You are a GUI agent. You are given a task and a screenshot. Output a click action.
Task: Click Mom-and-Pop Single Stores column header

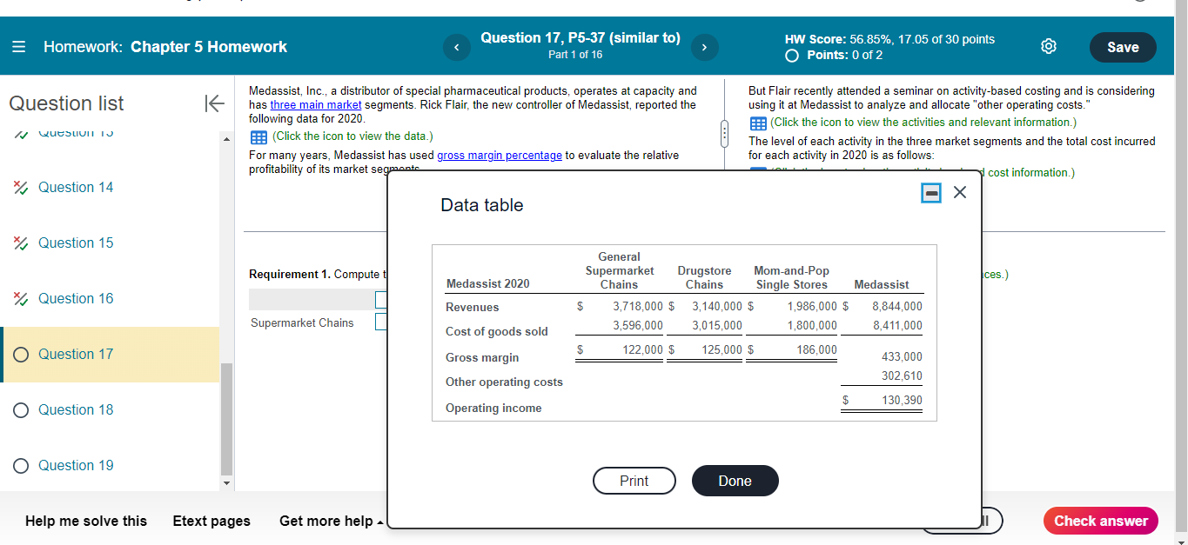click(x=791, y=277)
